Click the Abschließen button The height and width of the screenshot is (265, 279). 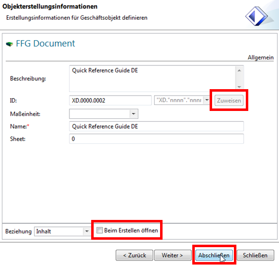click(214, 255)
